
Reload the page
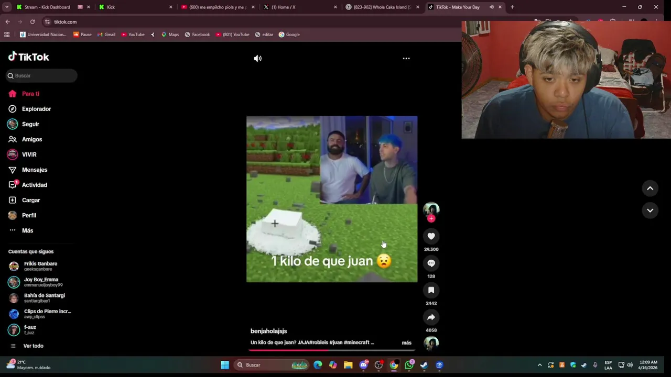[33, 21]
